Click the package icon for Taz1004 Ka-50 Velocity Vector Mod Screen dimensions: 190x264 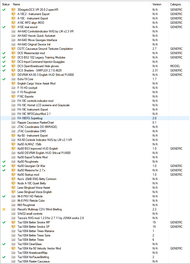pyautogui.click(x=13, y=248)
